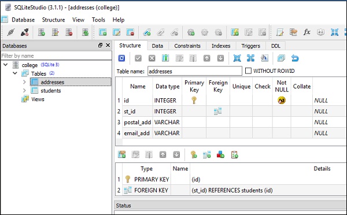Open the Tools menu
This screenshot has width=347, height=215.
click(98, 20)
